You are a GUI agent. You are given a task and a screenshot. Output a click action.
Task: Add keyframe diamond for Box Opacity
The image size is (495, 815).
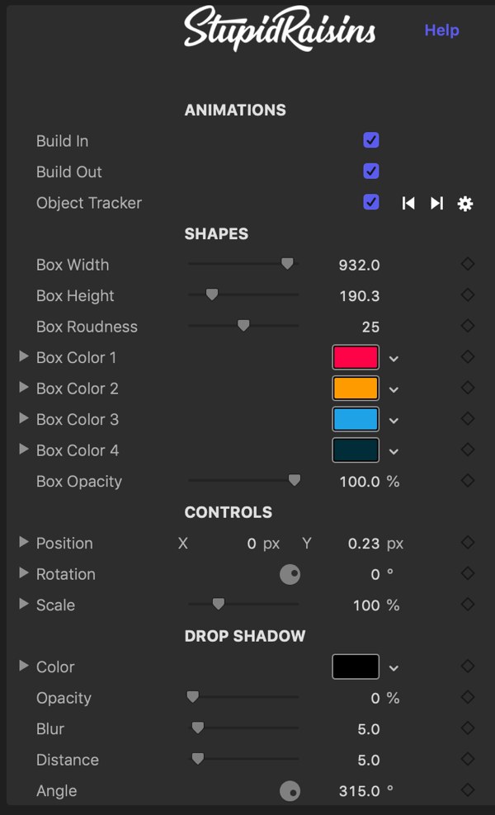(x=468, y=481)
